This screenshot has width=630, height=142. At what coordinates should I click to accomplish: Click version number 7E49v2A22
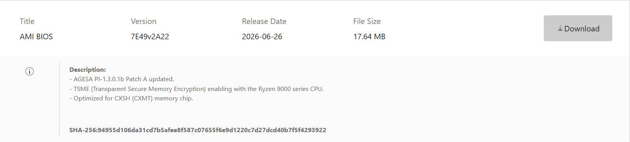coord(150,36)
